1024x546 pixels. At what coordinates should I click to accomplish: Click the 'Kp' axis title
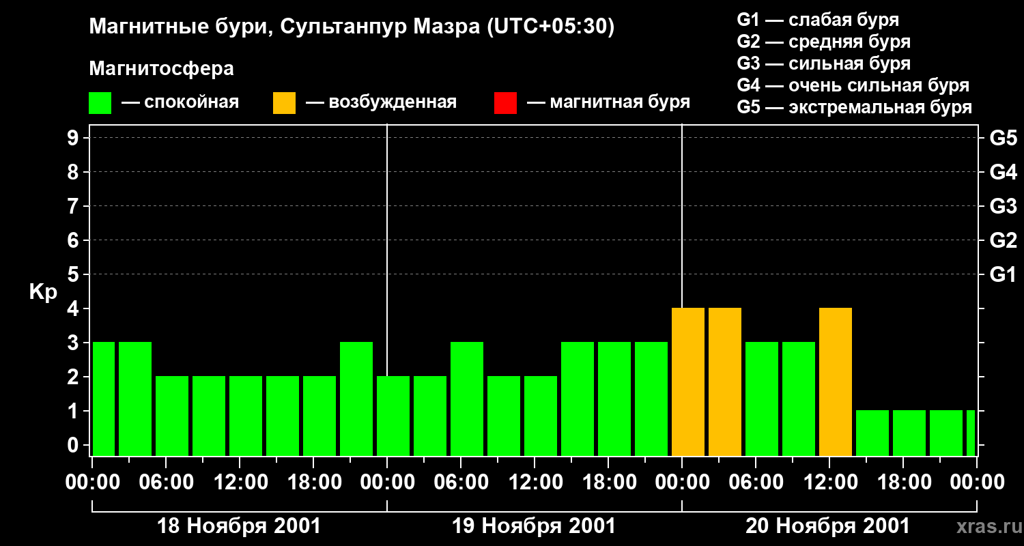tap(43, 292)
